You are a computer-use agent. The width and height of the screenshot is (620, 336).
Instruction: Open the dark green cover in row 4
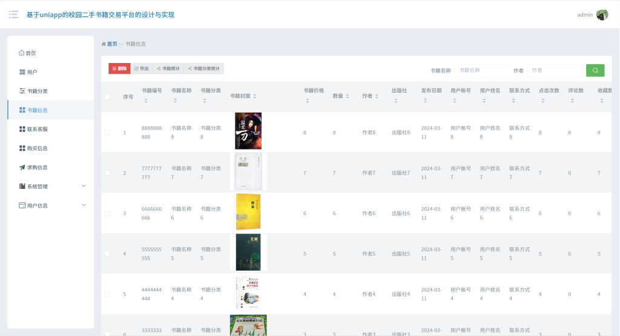point(248,252)
